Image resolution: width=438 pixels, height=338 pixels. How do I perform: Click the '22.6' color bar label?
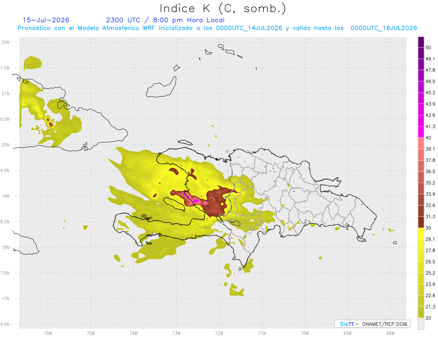point(430,295)
